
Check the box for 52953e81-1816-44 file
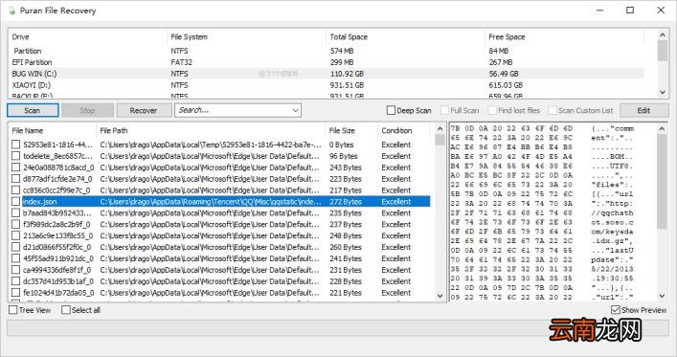(16, 145)
